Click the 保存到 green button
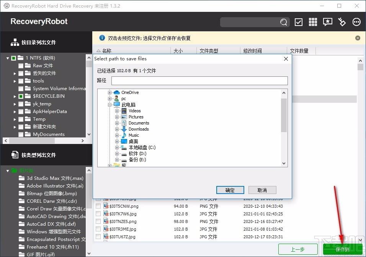 343,249
